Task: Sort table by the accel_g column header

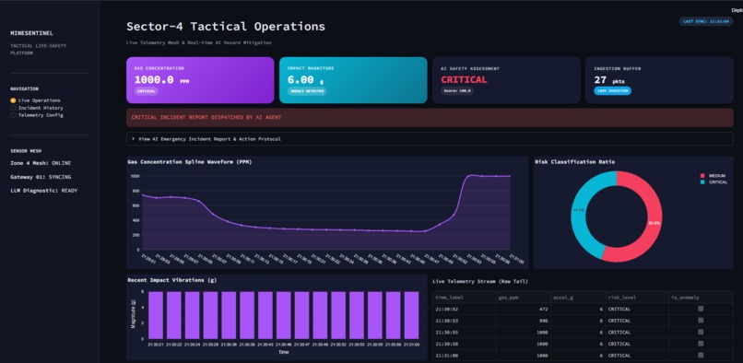Action: [578, 298]
